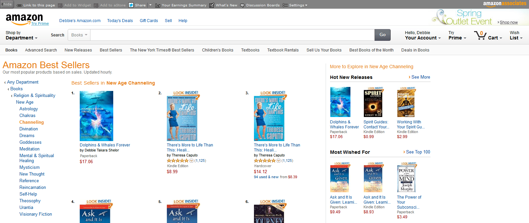
Task: Select Meditation subcategory
Action: point(29,149)
